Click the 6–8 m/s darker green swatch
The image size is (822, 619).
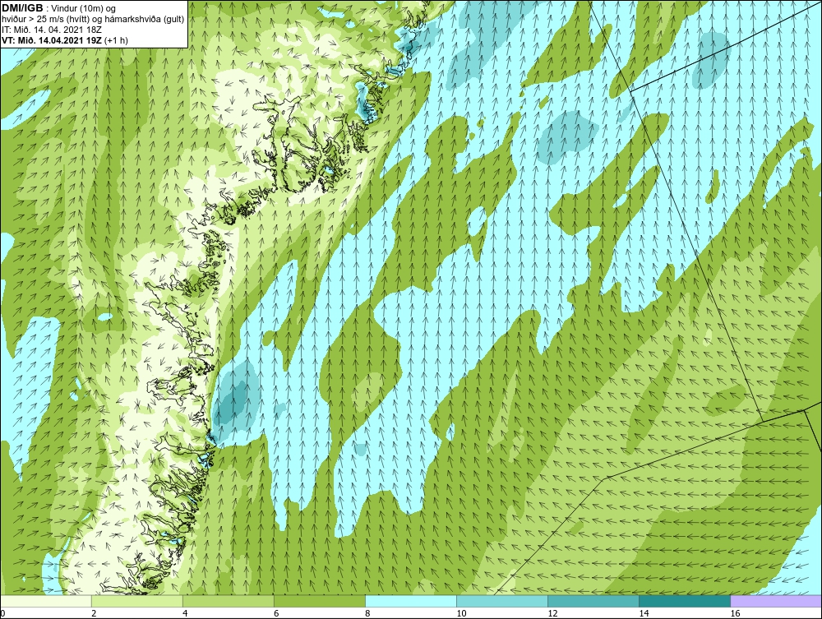tap(319, 601)
